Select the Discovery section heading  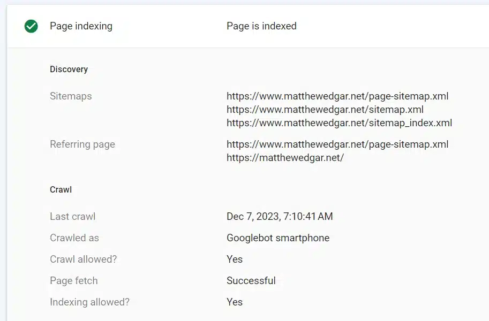pos(69,69)
